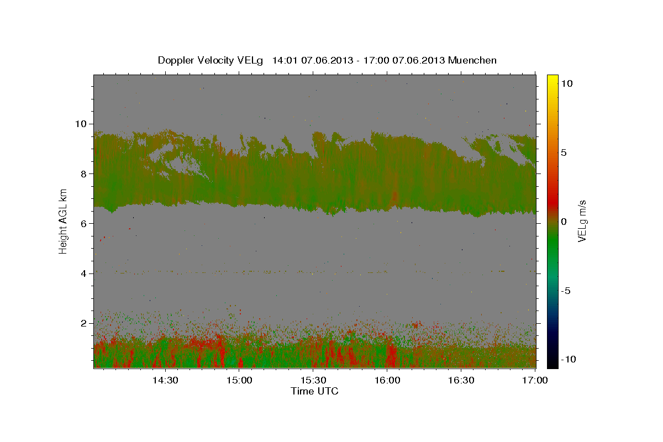This screenshot has height=442, width=663.
Task: Click the colorbar value 0 label
Action: point(564,222)
